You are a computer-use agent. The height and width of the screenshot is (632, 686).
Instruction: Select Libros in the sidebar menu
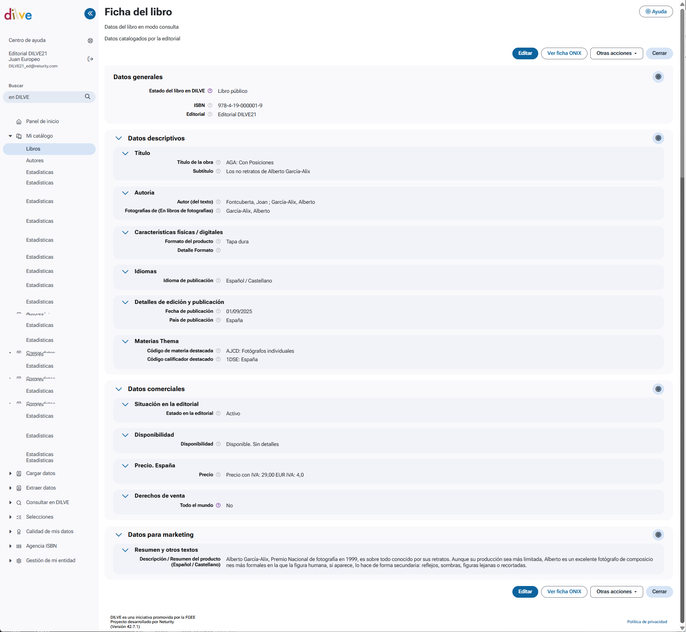point(33,149)
